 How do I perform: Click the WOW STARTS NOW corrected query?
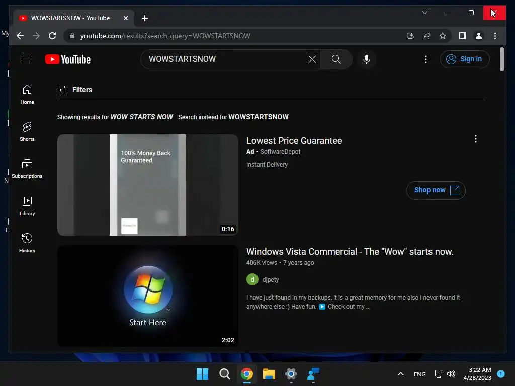pyautogui.click(x=141, y=117)
